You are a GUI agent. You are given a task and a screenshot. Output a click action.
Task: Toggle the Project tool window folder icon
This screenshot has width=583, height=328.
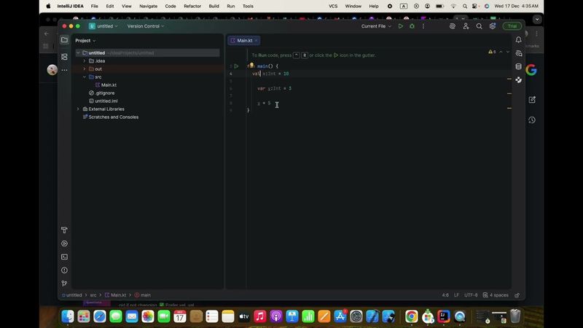click(64, 40)
